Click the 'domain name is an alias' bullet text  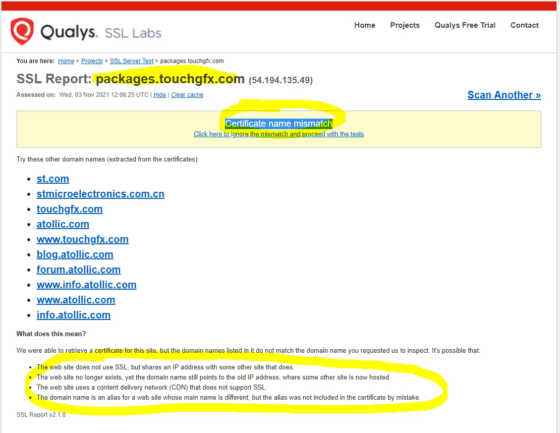click(229, 397)
